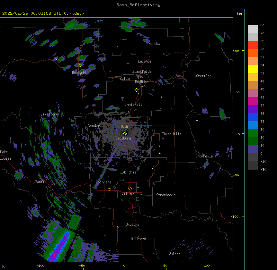277x270 pixels.
Task: Click the RockyMH town label
Action: click(79, 73)
